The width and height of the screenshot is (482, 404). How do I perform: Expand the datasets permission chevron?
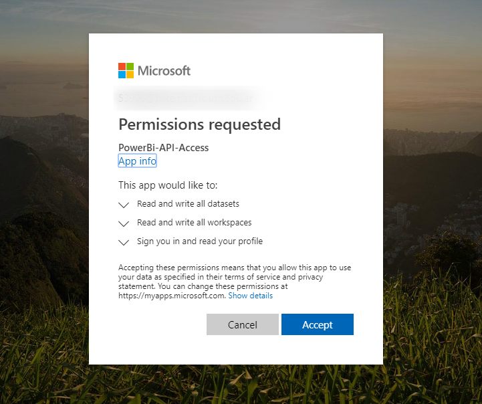[124, 205]
